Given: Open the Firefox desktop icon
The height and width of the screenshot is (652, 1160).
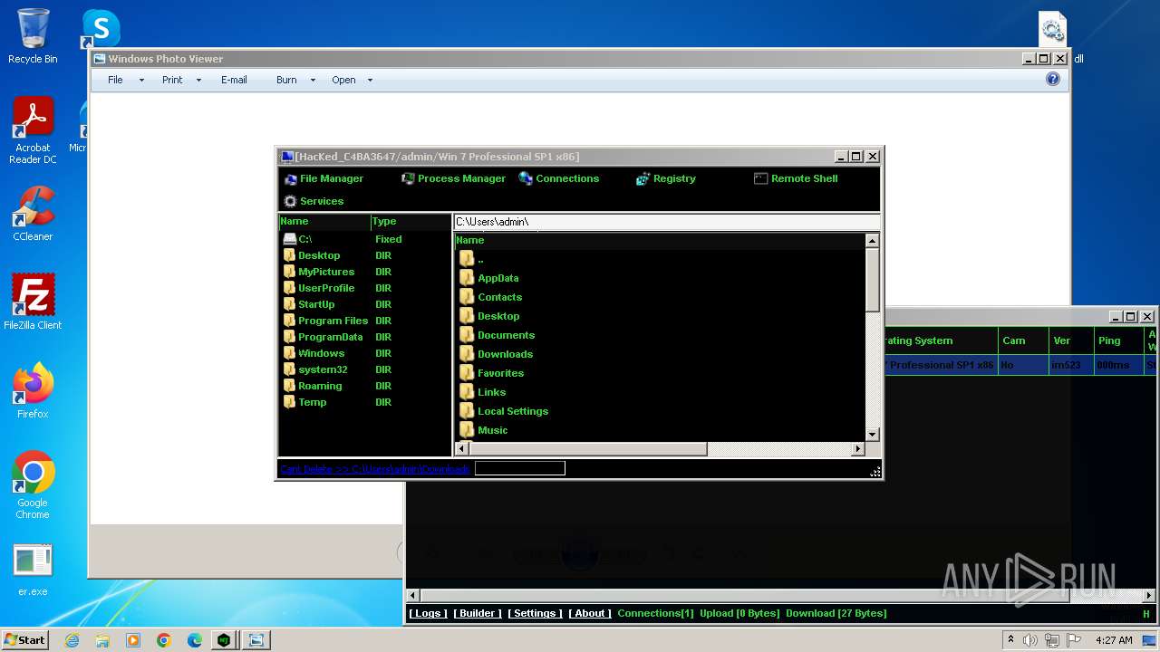Looking at the screenshot, I should tap(33, 391).
